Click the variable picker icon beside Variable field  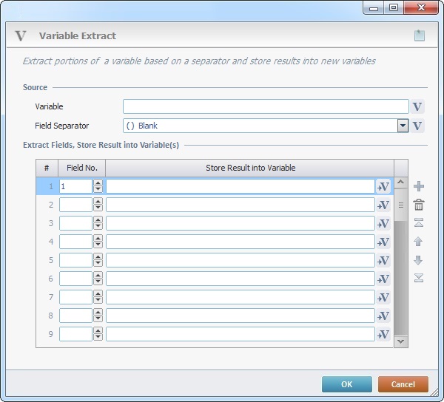[x=418, y=106]
